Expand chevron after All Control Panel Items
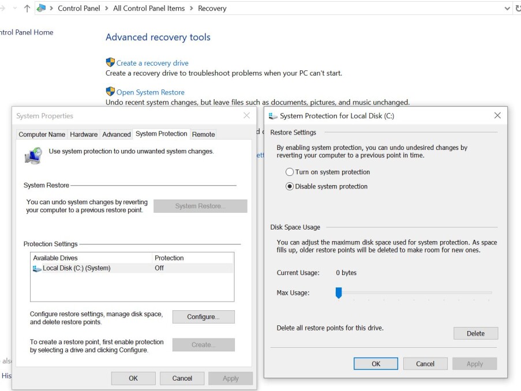 click(x=192, y=8)
